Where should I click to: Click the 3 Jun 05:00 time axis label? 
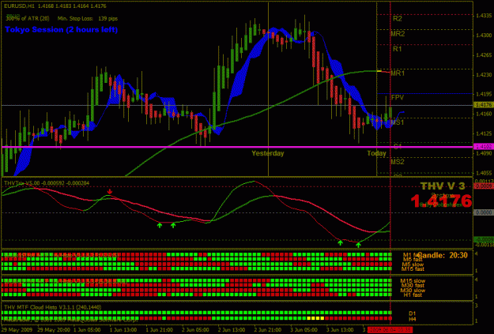[304, 329]
